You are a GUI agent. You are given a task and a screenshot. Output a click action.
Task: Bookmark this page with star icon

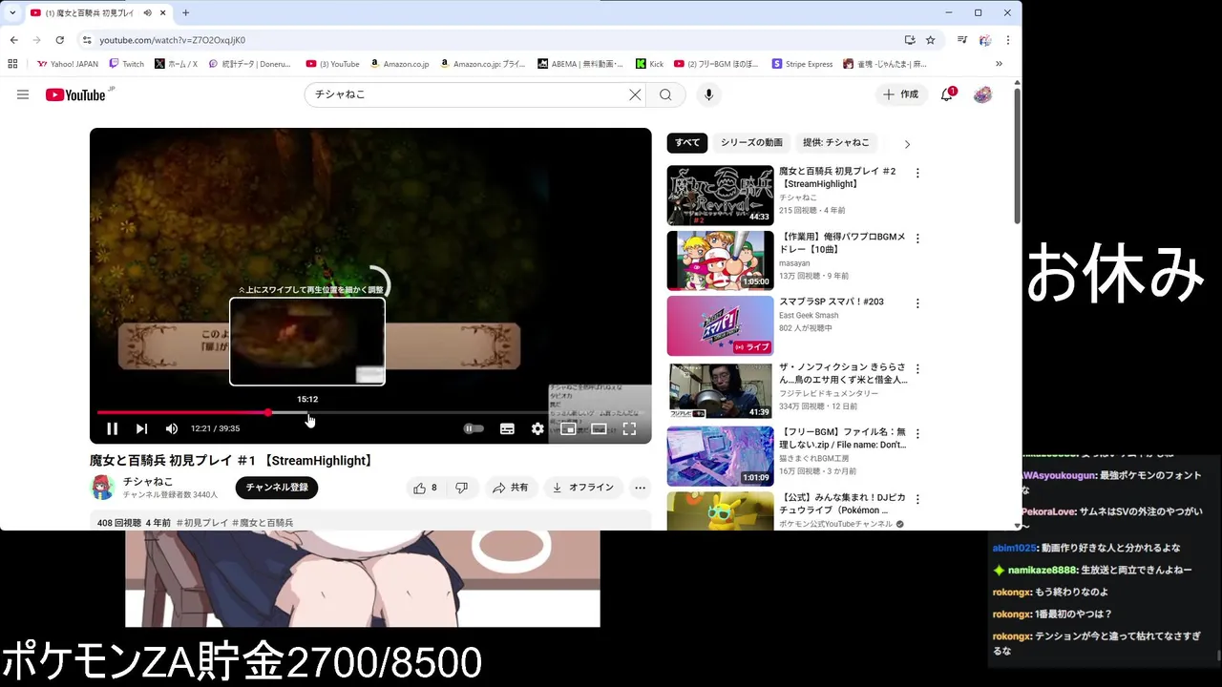[930, 40]
